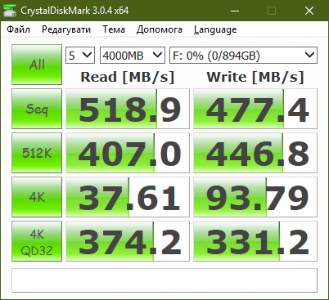Open the Допомога menu
Image resolution: width=329 pixels, height=300 pixels.
160,29
